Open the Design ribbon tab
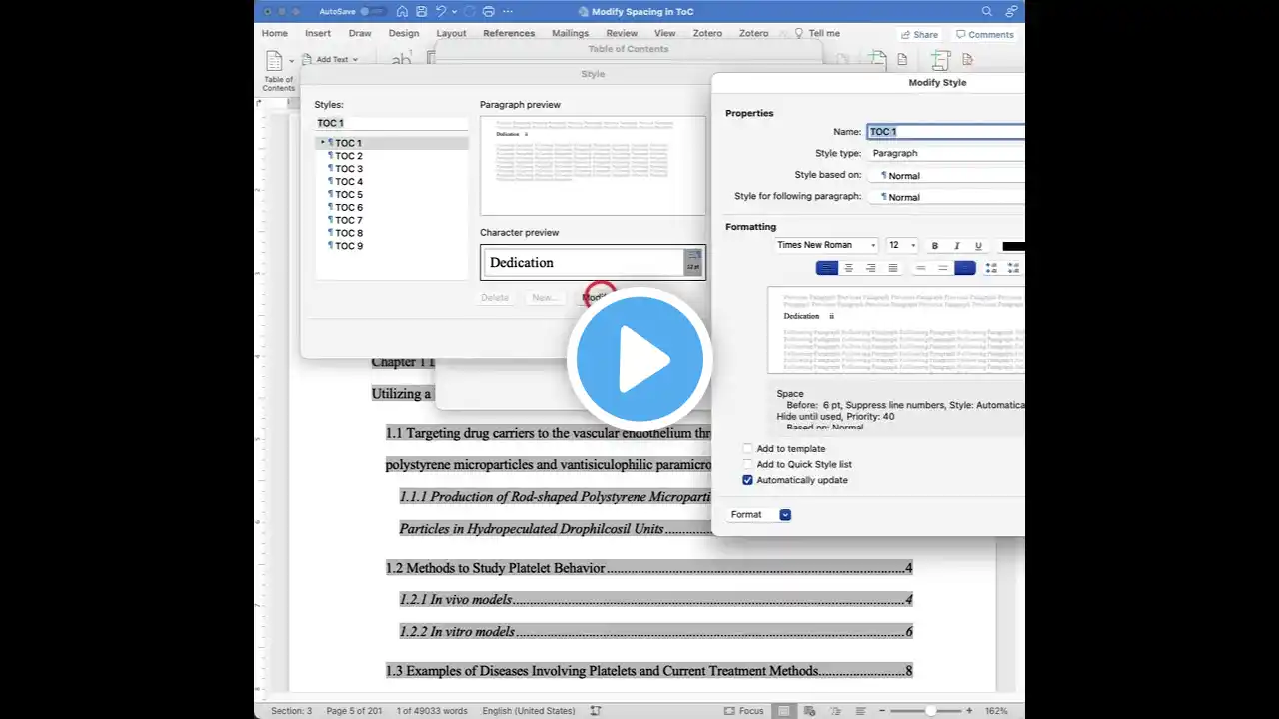This screenshot has width=1279, height=719. (x=404, y=33)
